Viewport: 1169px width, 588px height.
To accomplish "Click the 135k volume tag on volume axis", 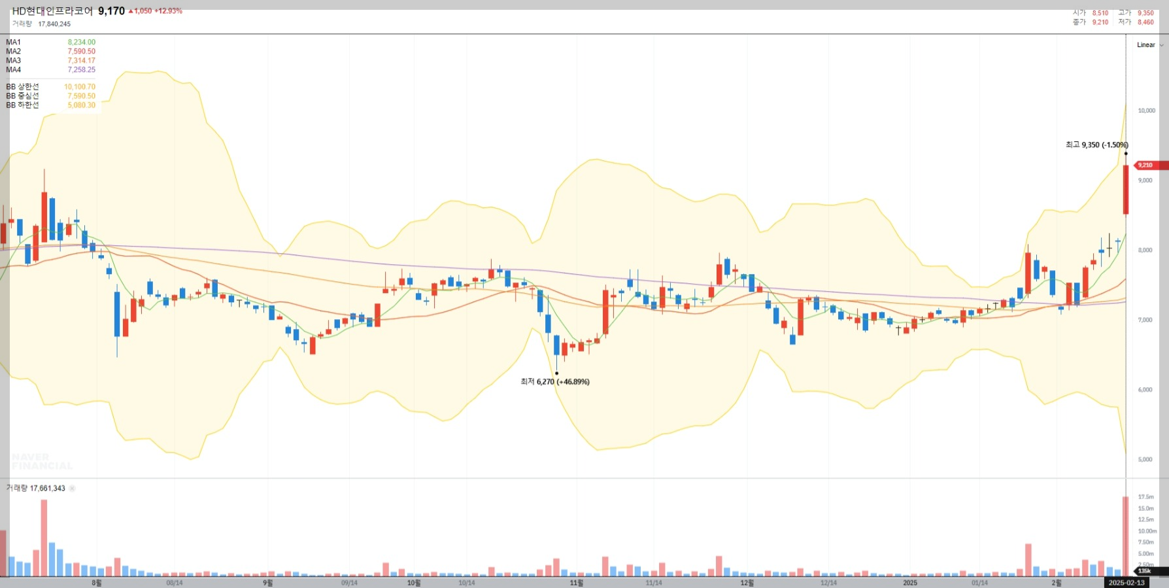I will point(1151,571).
